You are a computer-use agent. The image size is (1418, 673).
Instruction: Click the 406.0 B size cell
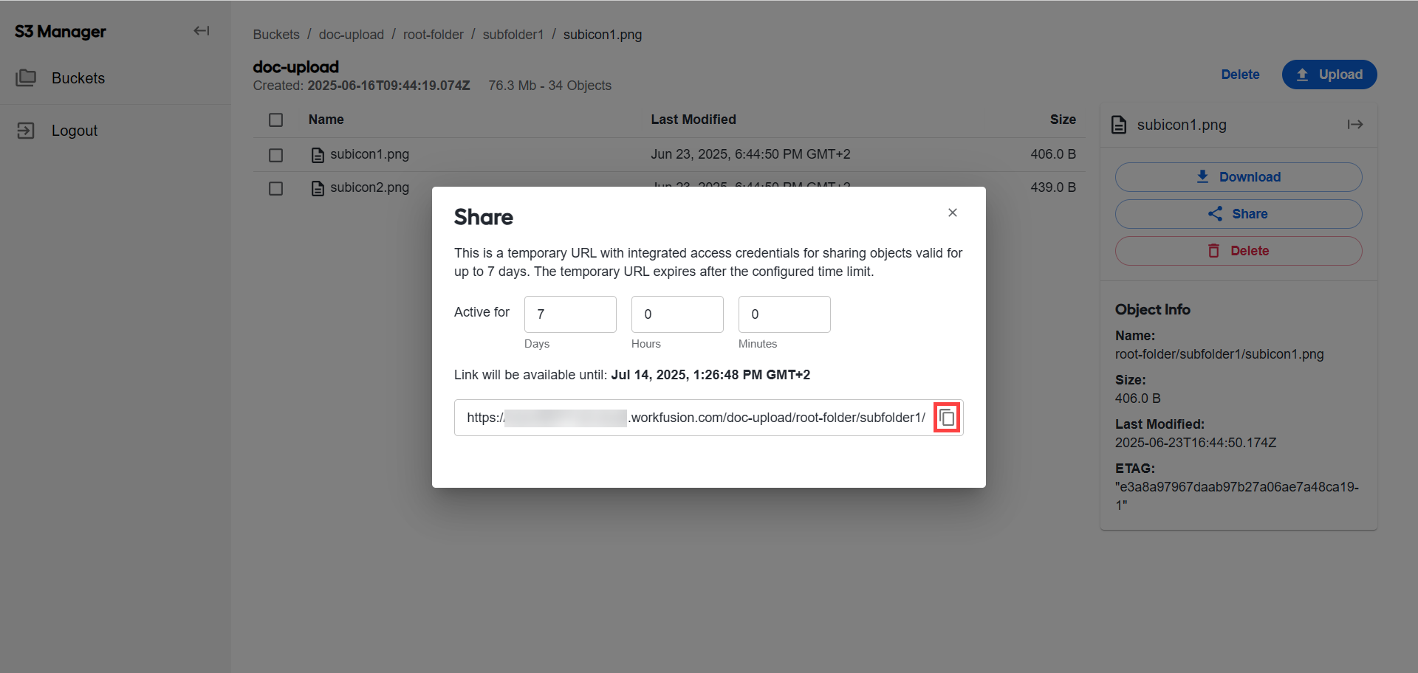pyautogui.click(x=1053, y=154)
